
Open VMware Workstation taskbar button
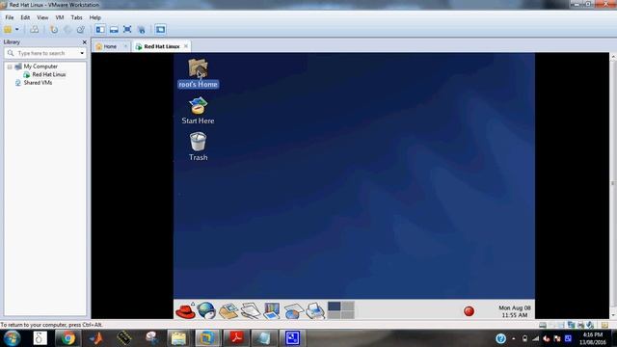pyautogui.click(x=206, y=338)
